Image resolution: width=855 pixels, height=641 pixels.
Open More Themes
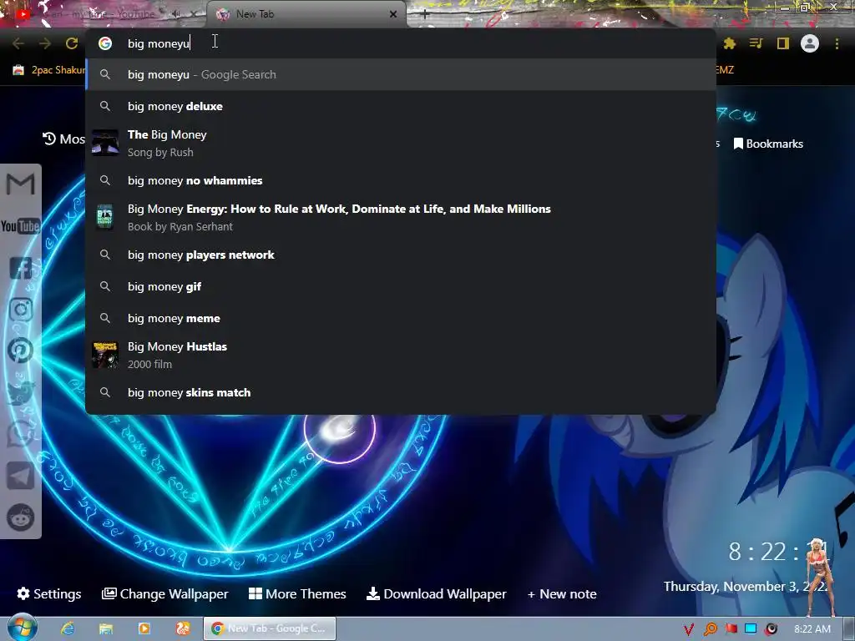click(x=297, y=593)
